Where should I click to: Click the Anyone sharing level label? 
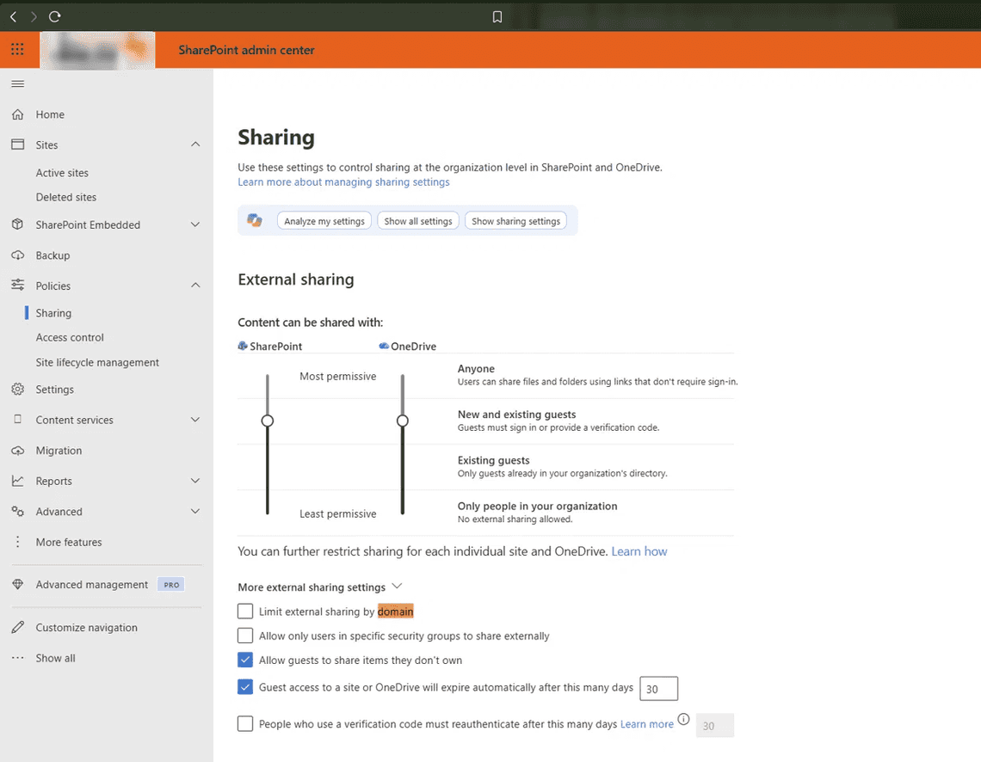click(x=476, y=368)
